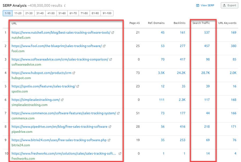Open hubspot.com result via external link icon
This screenshot has width=241, height=162.
tap(74, 73)
